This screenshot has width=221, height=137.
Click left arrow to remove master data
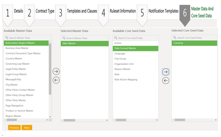[x=56, y=80]
